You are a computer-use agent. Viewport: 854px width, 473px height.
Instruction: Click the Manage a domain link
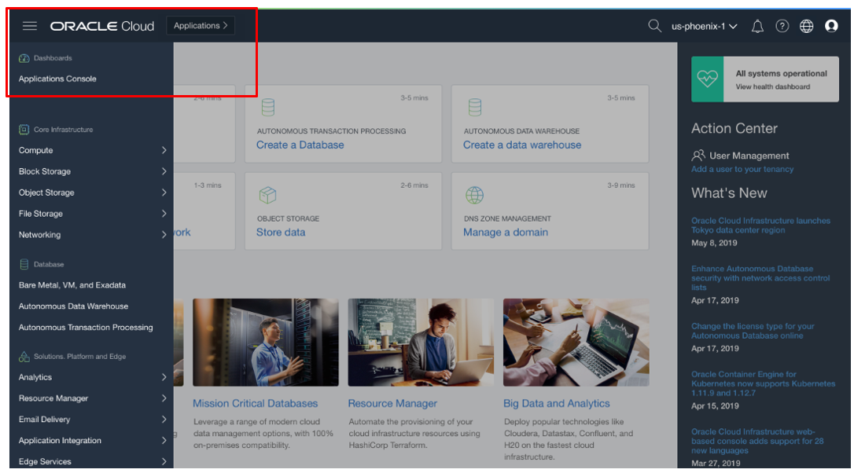[506, 233]
